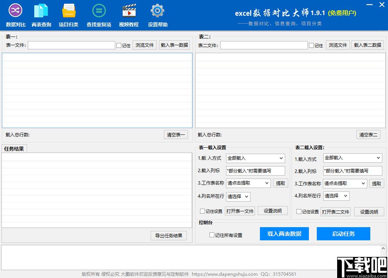Viewport: 388px width, 278px height.
Task: Check 记住设置 under table two settings
Action: pyautogui.click(x=299, y=212)
